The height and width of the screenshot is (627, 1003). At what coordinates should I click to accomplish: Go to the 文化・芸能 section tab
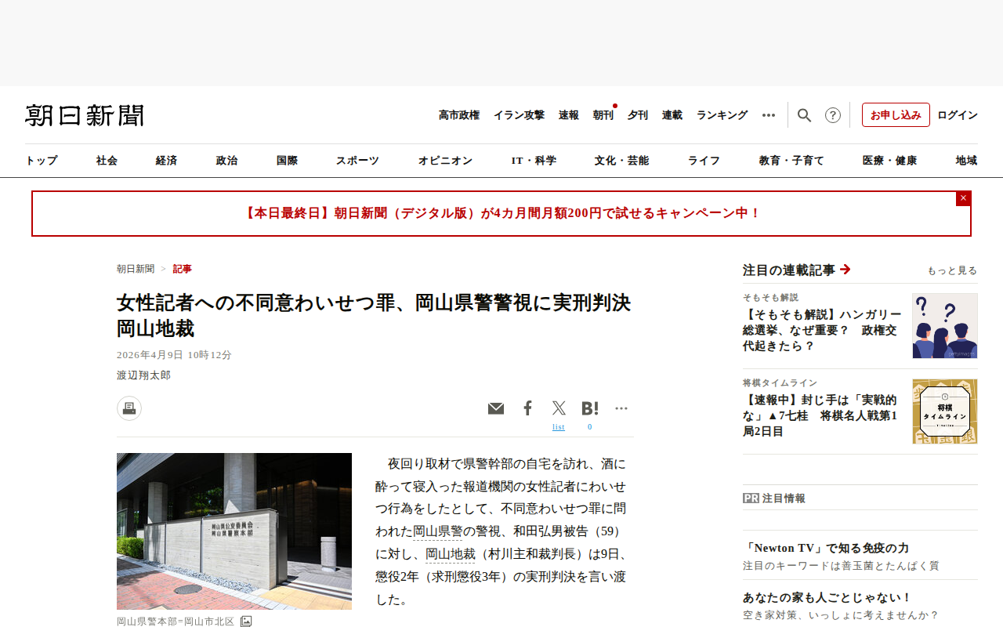coord(621,161)
